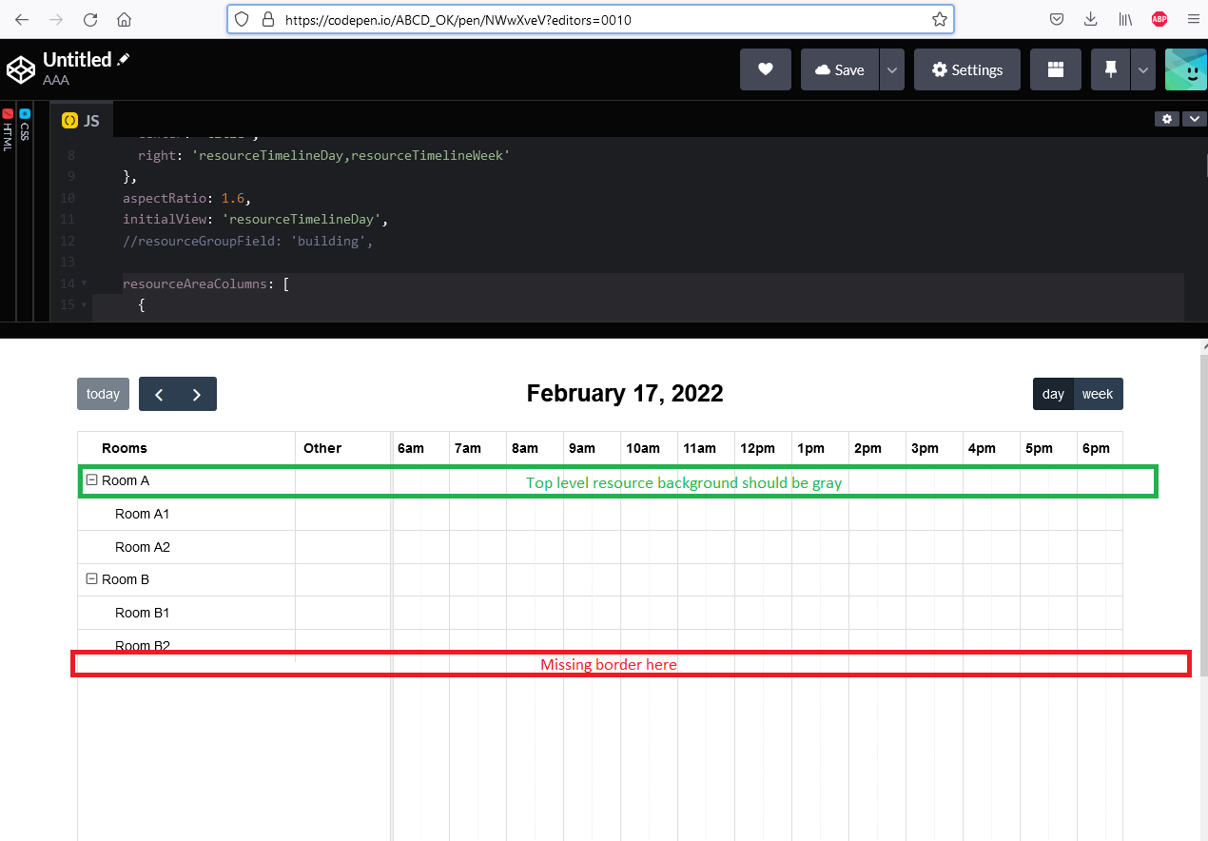Image resolution: width=1208 pixels, height=841 pixels.
Task: Open the JS editor settings gear
Action: [x=1167, y=119]
